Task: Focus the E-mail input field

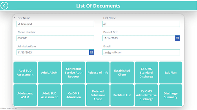Action: (x=141, y=52)
